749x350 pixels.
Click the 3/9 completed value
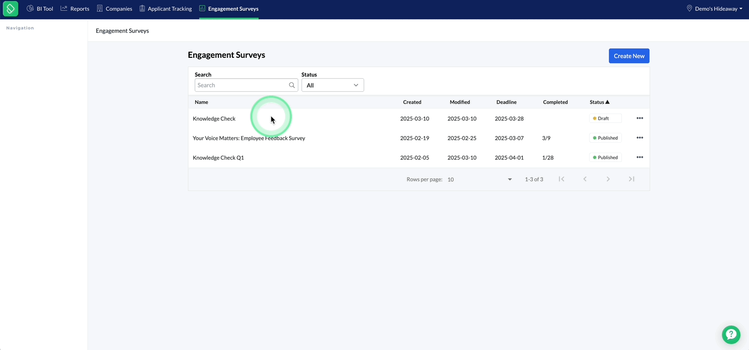coord(546,138)
